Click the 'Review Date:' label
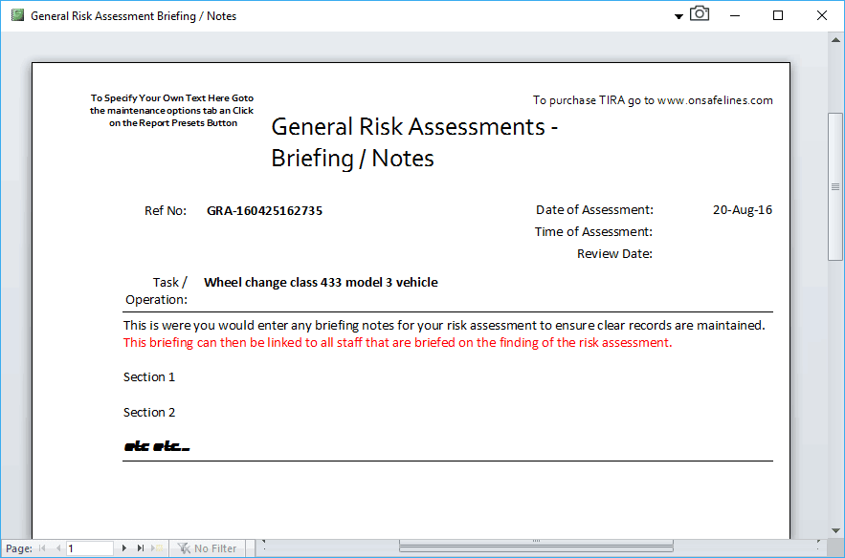 [615, 254]
